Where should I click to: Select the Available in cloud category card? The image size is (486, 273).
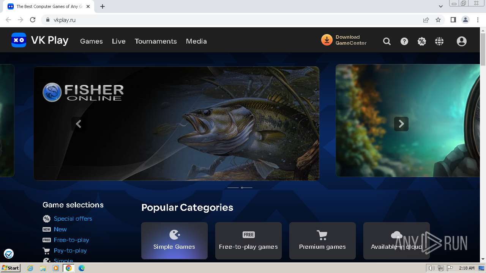pyautogui.click(x=396, y=241)
